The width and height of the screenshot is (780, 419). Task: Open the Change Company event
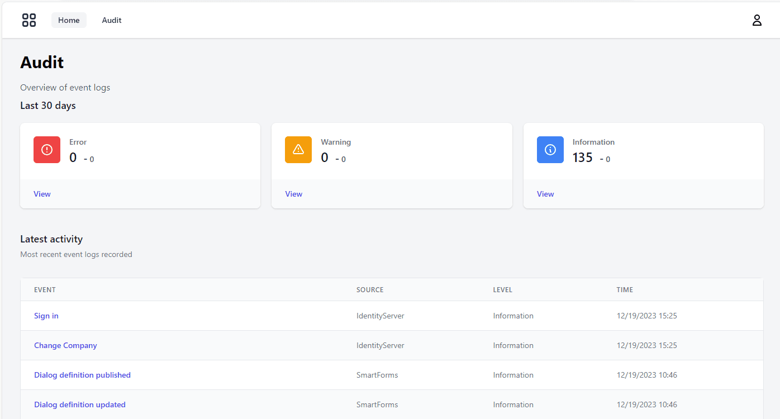coord(65,345)
